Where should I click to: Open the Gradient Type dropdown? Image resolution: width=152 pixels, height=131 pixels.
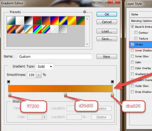pyautogui.click(x=45, y=66)
